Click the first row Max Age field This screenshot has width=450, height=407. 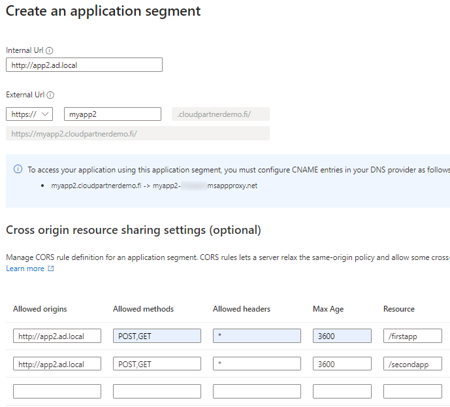342,336
